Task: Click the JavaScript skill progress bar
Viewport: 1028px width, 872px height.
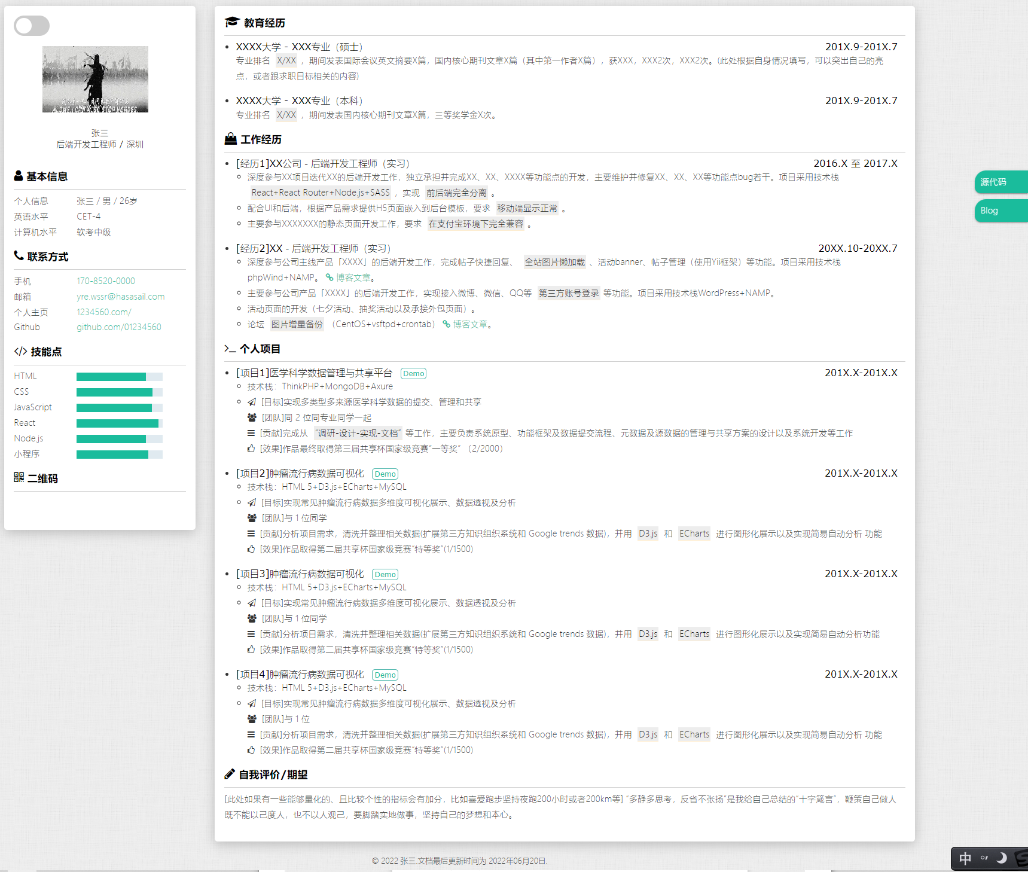Action: coord(120,408)
